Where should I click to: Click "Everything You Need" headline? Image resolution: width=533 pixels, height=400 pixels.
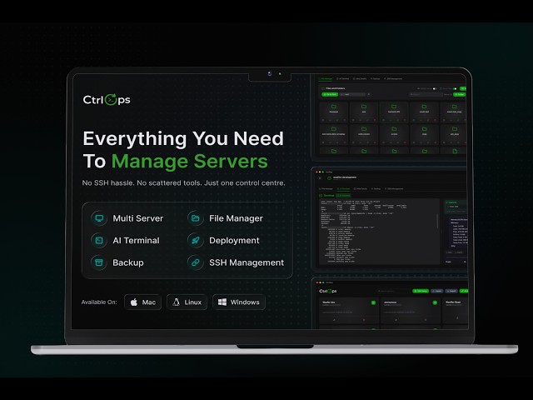pos(183,138)
